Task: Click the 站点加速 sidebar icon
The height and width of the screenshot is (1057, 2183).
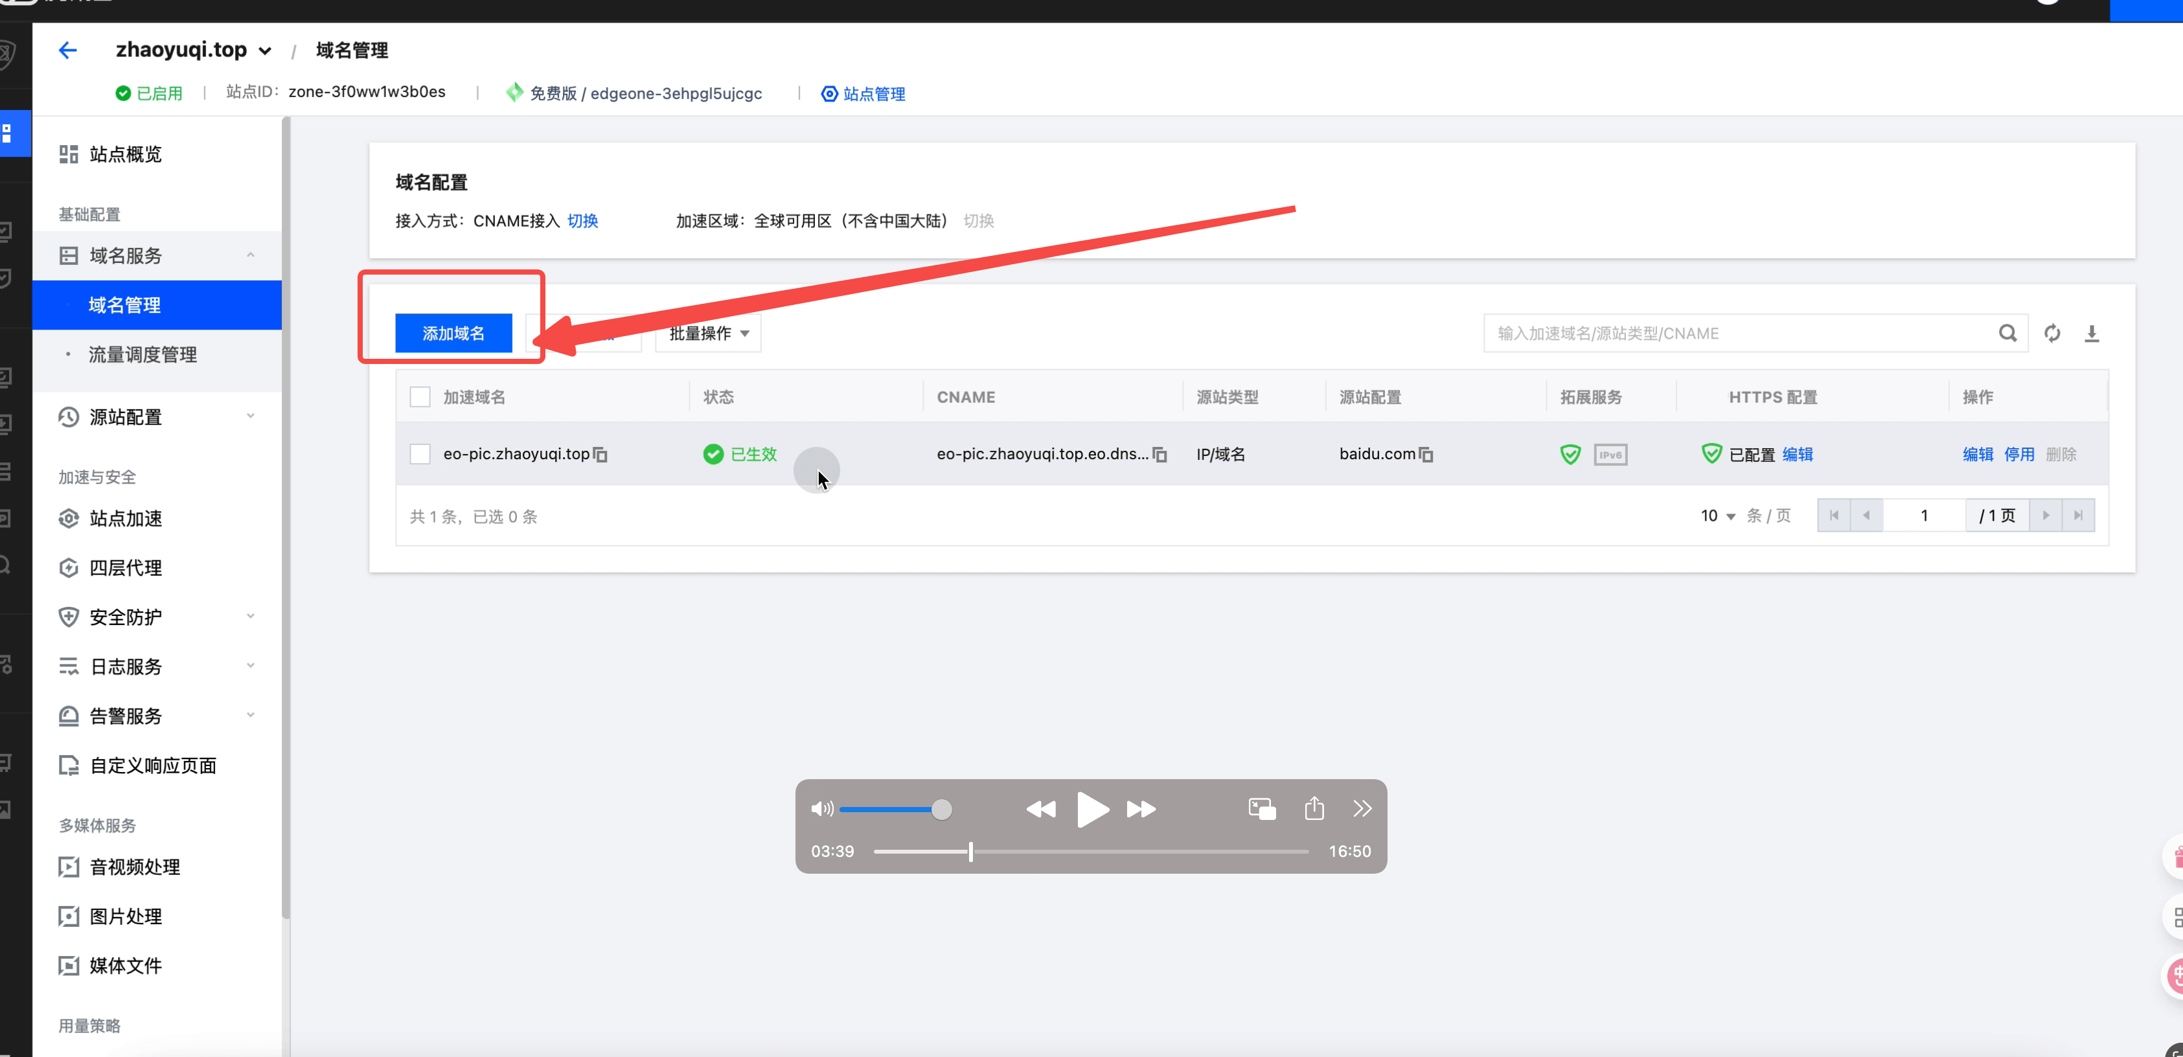Action: tap(69, 518)
